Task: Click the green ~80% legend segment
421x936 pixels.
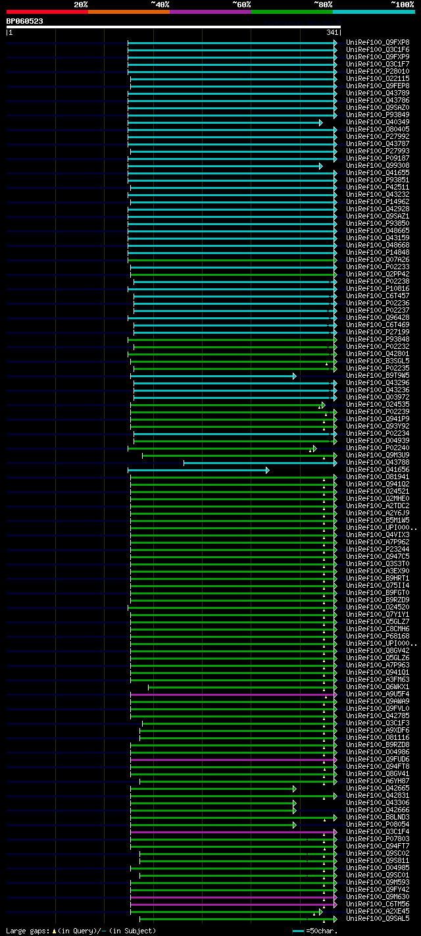Action: point(292,12)
